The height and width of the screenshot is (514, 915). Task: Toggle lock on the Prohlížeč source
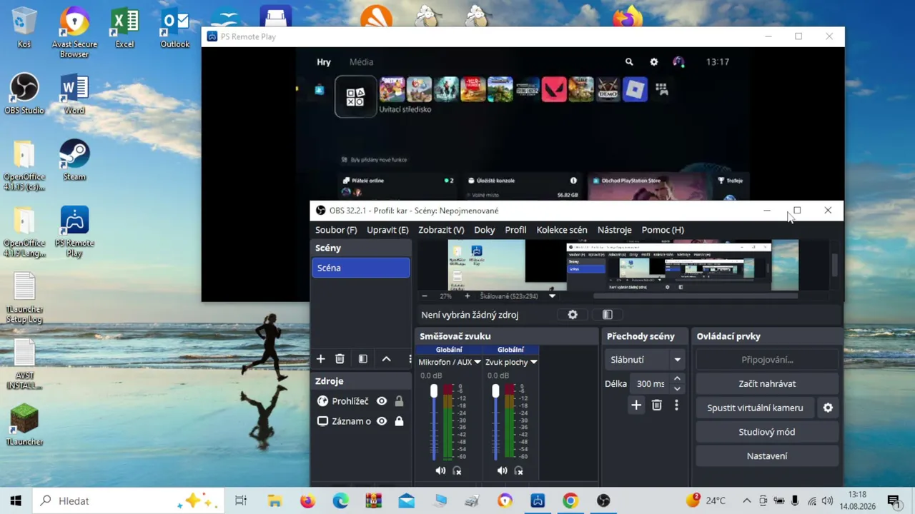coord(399,401)
